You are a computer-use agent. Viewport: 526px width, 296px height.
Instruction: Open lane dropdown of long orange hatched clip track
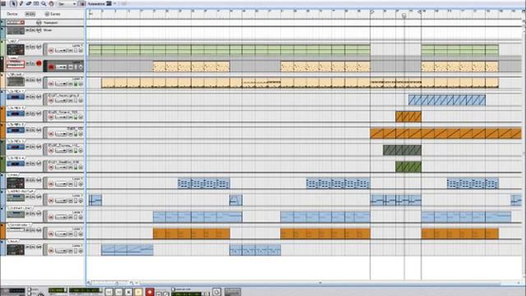pyautogui.click(x=61, y=134)
